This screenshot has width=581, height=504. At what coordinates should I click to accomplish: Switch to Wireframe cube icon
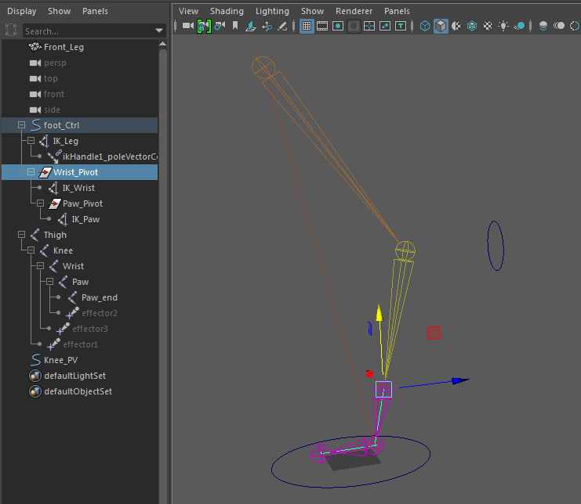click(425, 26)
